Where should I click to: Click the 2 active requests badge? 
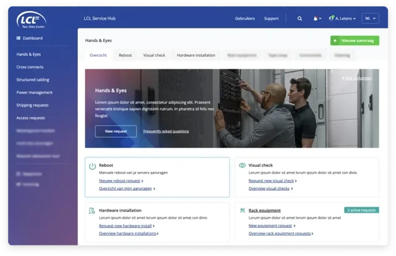[361, 210]
